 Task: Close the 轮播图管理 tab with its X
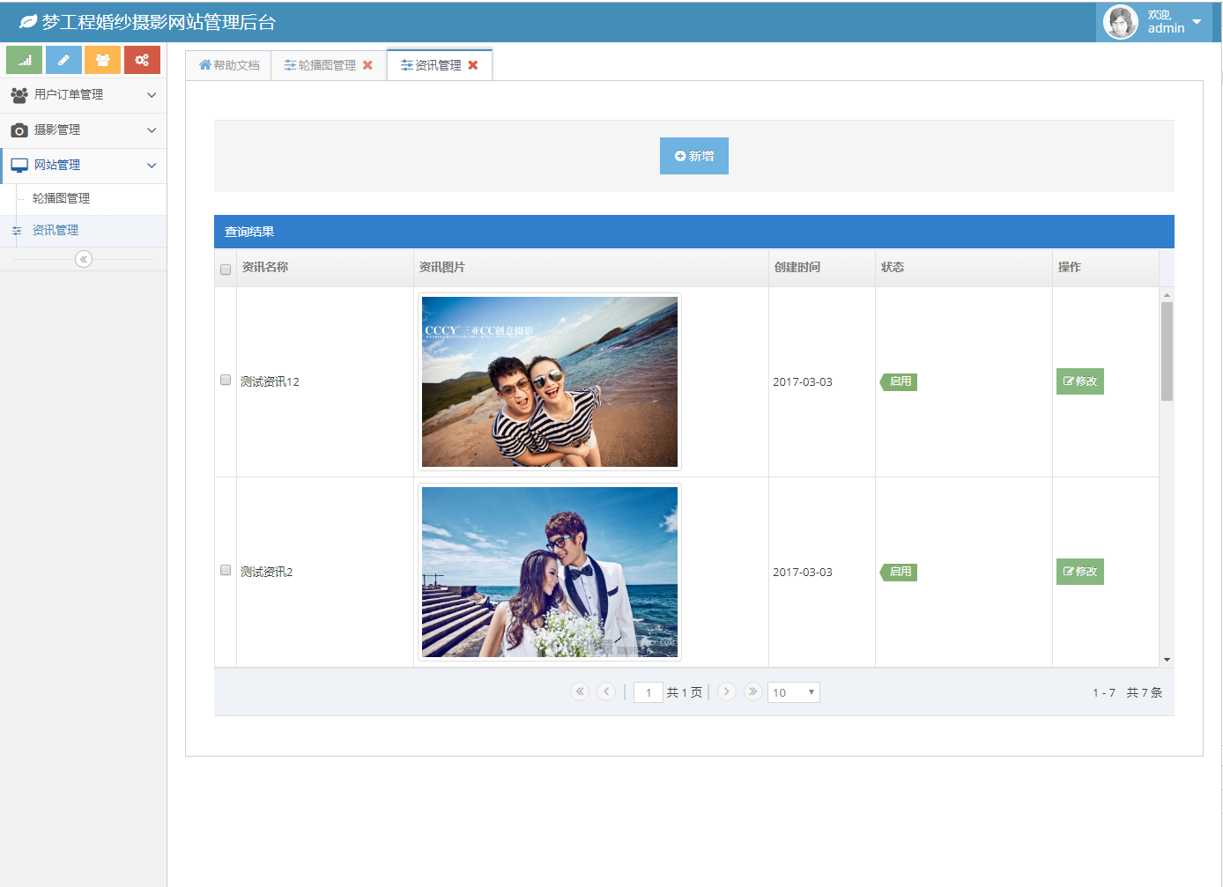(x=367, y=65)
